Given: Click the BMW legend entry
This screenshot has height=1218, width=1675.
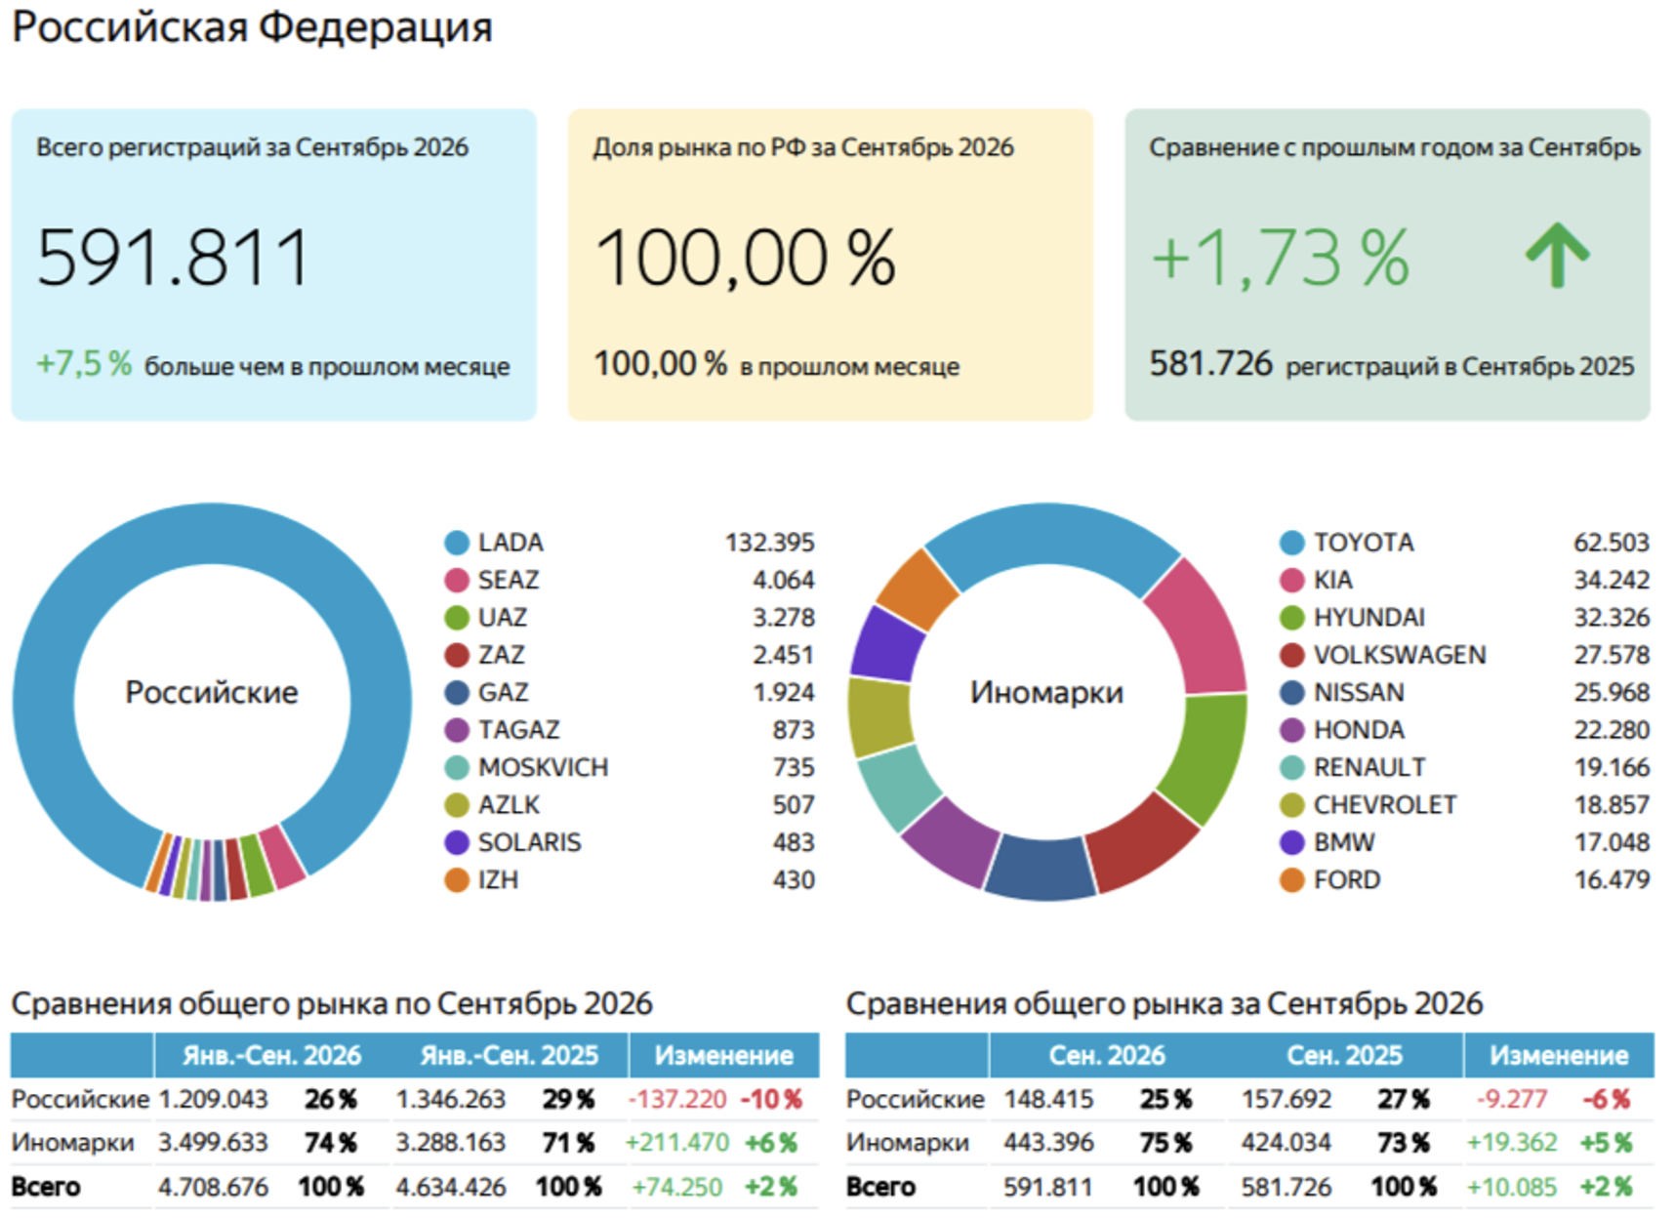Looking at the screenshot, I should (1465, 842).
